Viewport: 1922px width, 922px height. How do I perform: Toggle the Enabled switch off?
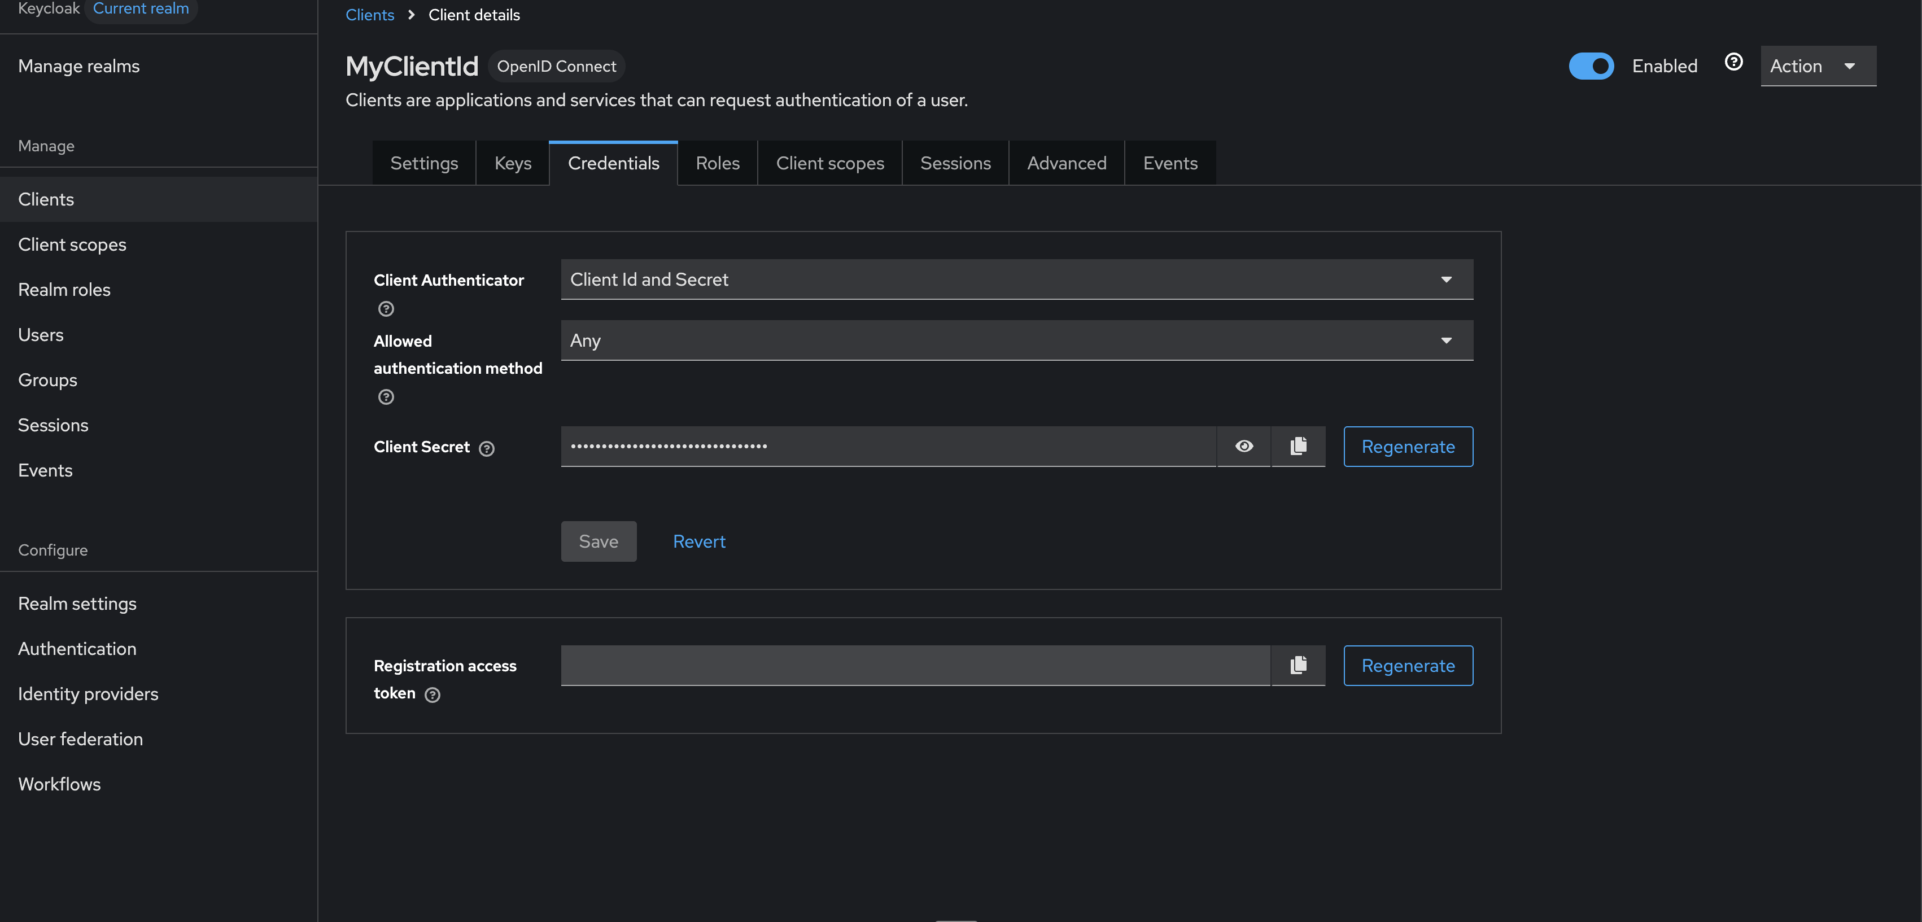coord(1591,67)
